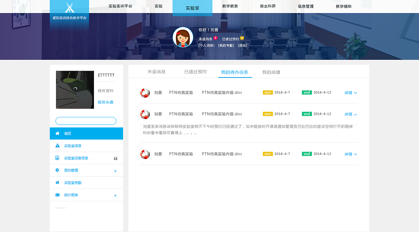Image resolution: width=419 pixels, height=232 pixels.
Task: Click the expanded message text about 物联网实验室
Action: click(x=248, y=130)
